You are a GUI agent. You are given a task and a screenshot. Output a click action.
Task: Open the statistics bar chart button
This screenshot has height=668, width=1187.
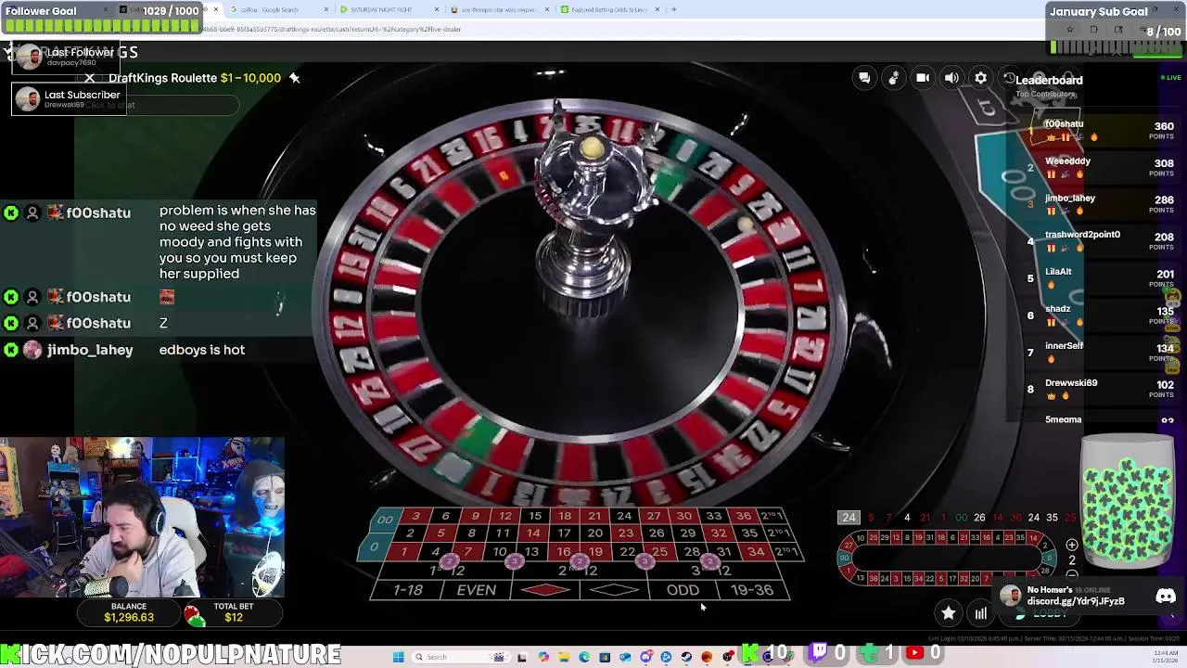point(980,612)
